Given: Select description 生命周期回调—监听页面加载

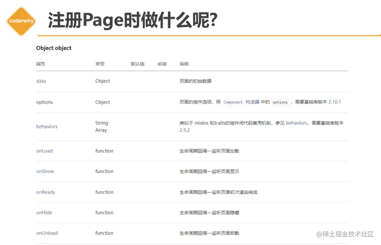Looking at the screenshot, I should click(209, 151).
